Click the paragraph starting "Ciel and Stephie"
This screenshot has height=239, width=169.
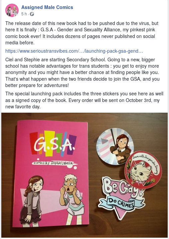click(x=83, y=72)
